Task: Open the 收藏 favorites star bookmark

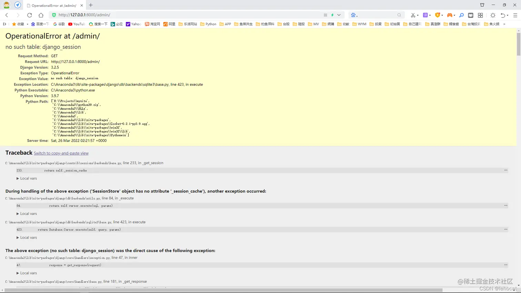Action: (x=18, y=24)
